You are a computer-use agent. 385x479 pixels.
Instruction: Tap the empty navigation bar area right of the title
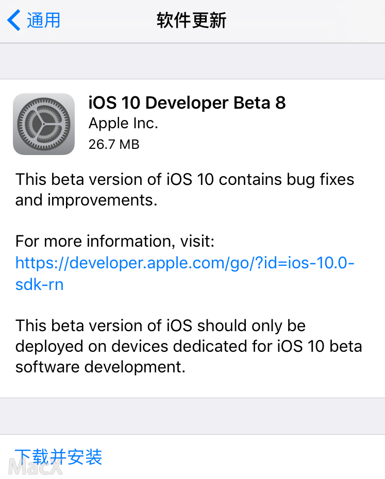pos(309,21)
